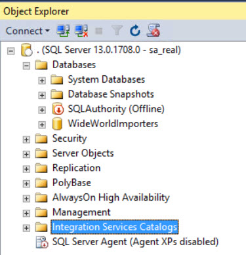The height and width of the screenshot is (255, 246).
Task: Expand the SQLAuthority (Offline) node
Action: click(x=42, y=110)
